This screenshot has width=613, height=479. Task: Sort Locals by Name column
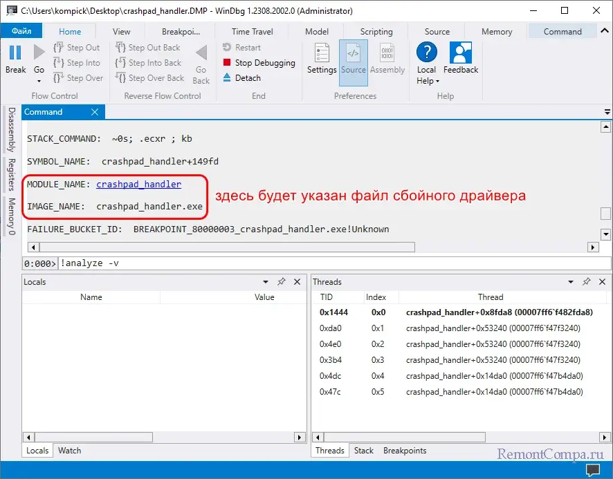(x=91, y=297)
